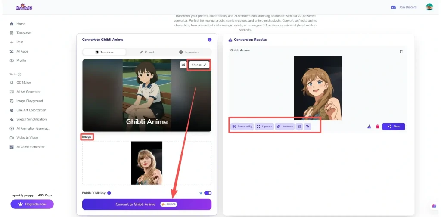
Task: Click Convert to Ghibli Anime button
Action: click(147, 205)
